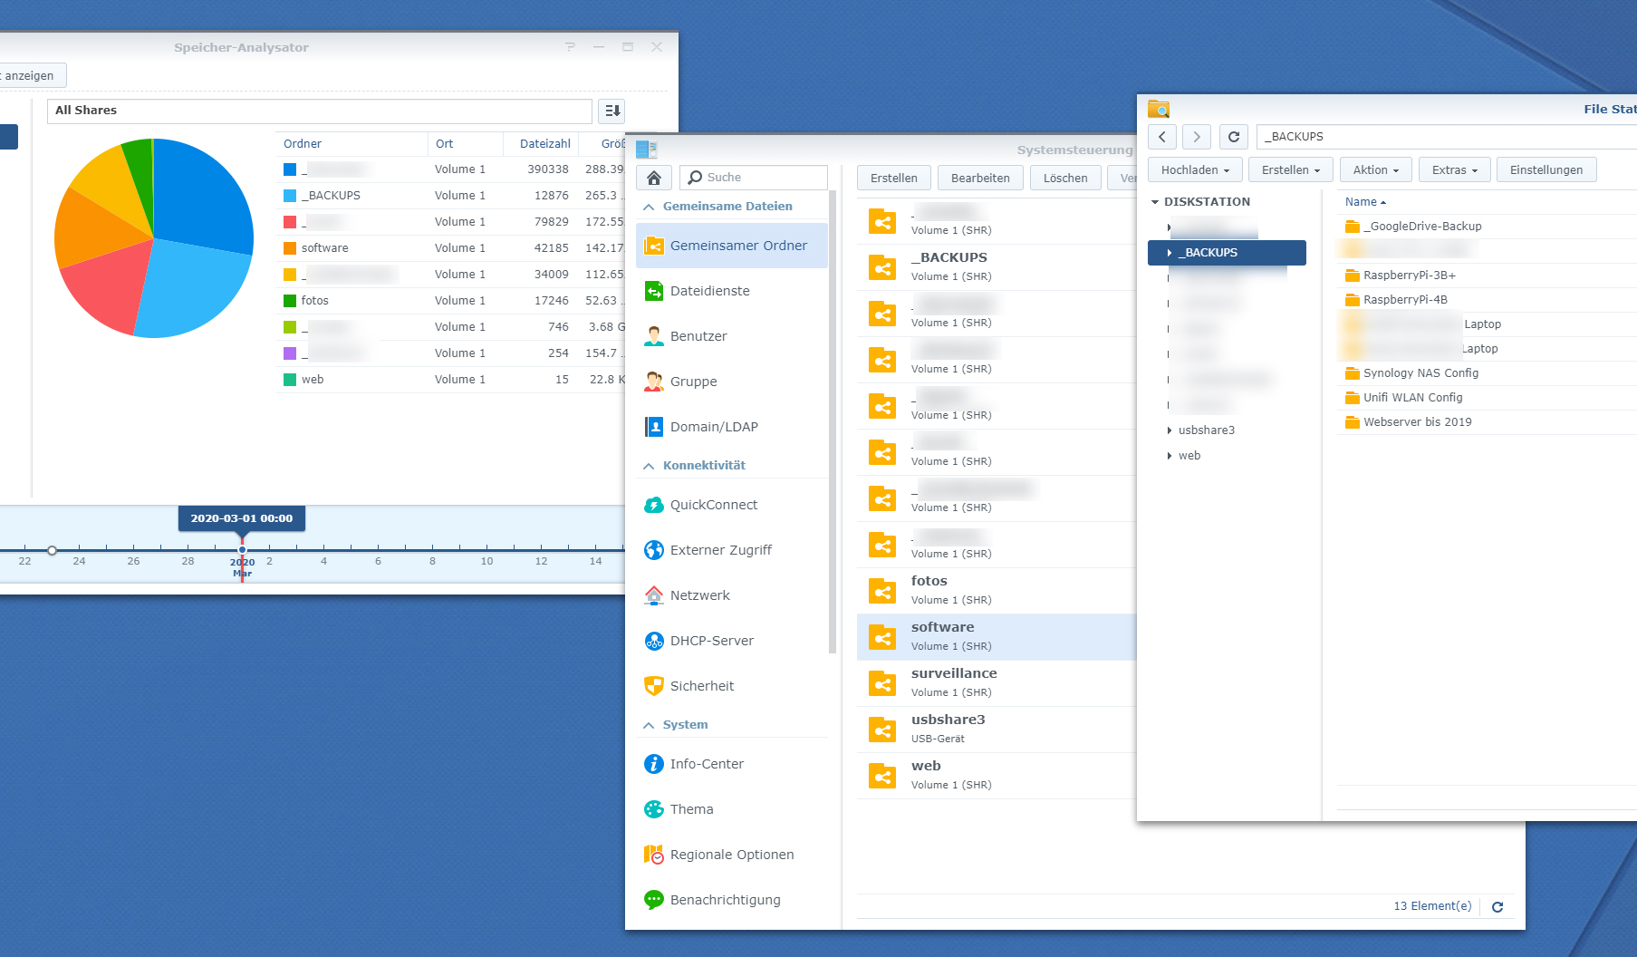
Task: Click the web row in Speicher-Analysator table
Action: coord(450,380)
